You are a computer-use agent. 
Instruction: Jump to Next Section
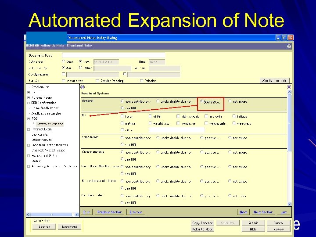[263, 212]
